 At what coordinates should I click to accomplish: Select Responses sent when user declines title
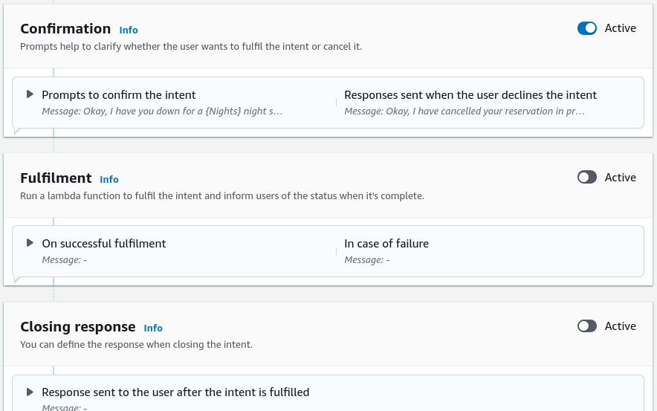[470, 95]
